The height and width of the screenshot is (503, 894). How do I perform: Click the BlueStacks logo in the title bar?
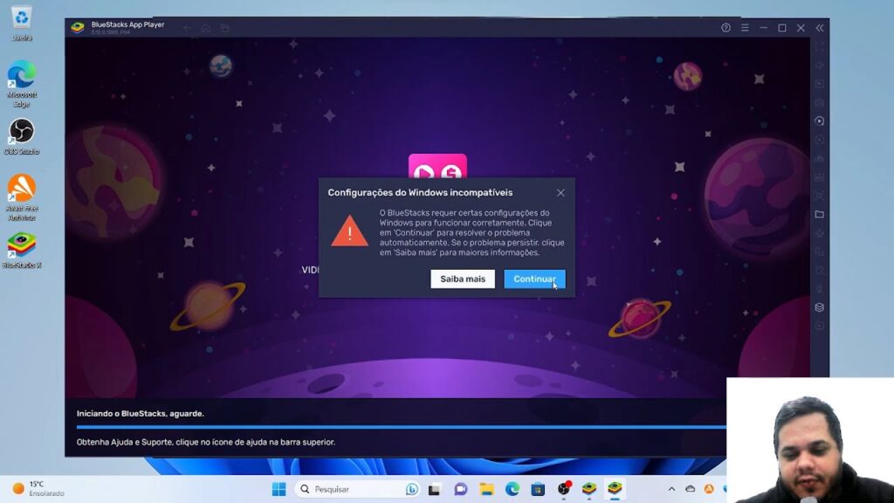click(x=78, y=27)
